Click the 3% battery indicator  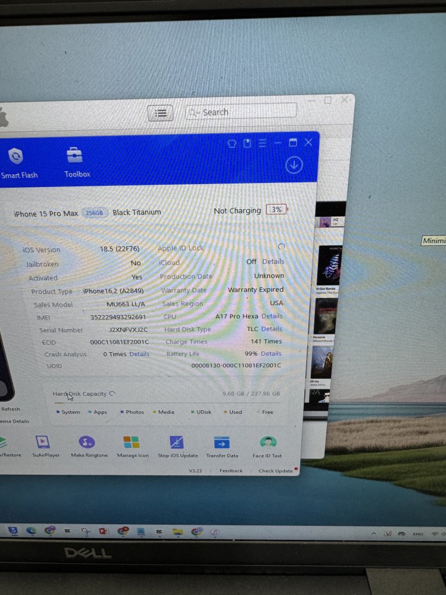(x=277, y=209)
